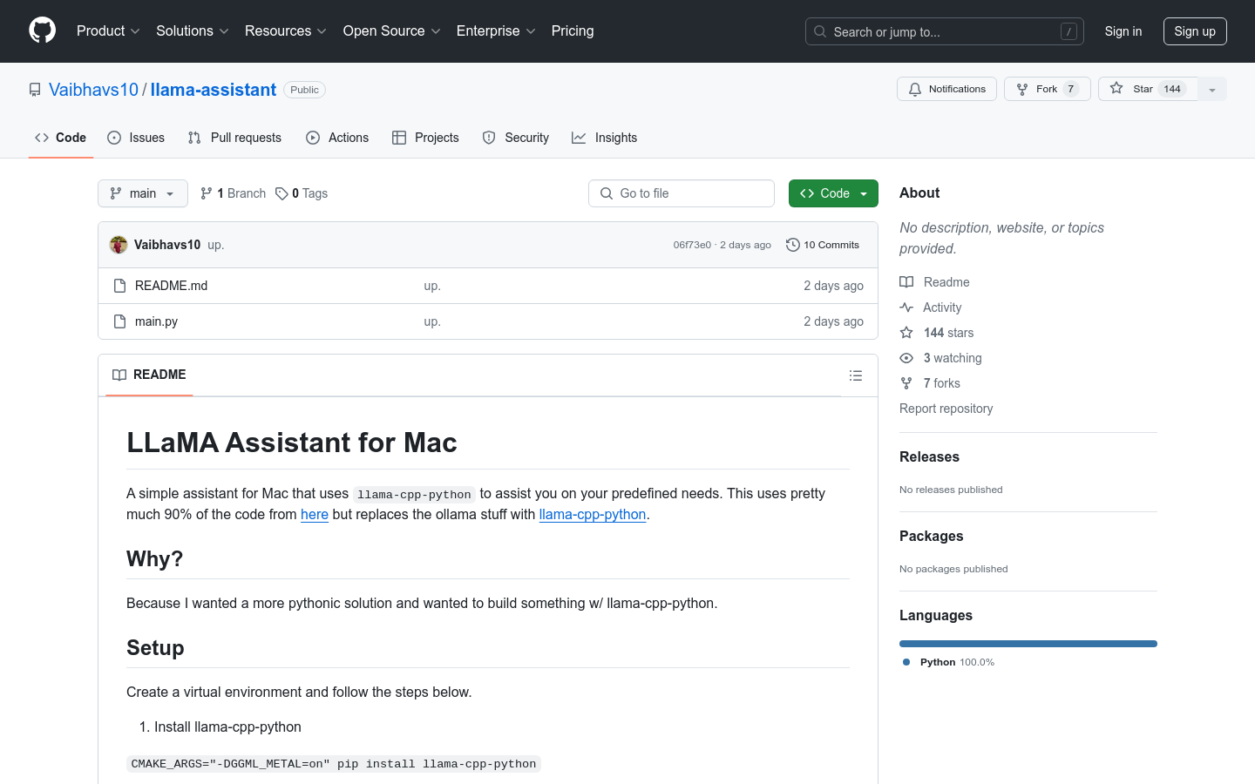
Task: Open the Packages heading link
Action: (931, 536)
